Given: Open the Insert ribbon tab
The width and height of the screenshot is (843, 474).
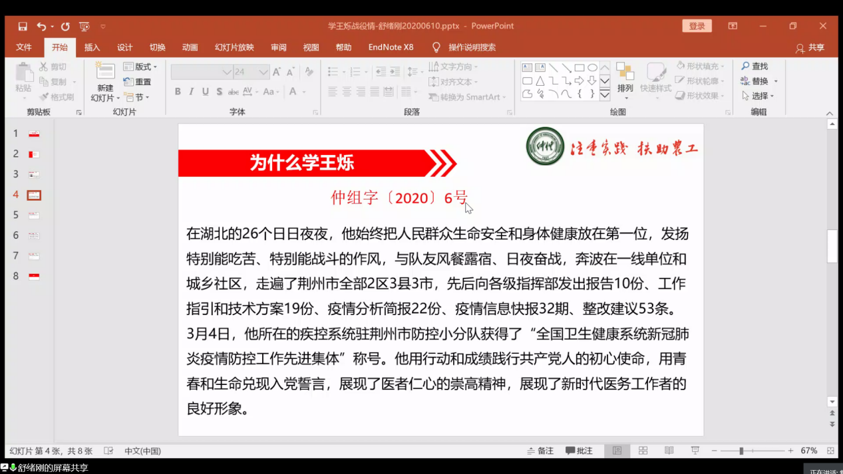Looking at the screenshot, I should click(92, 47).
